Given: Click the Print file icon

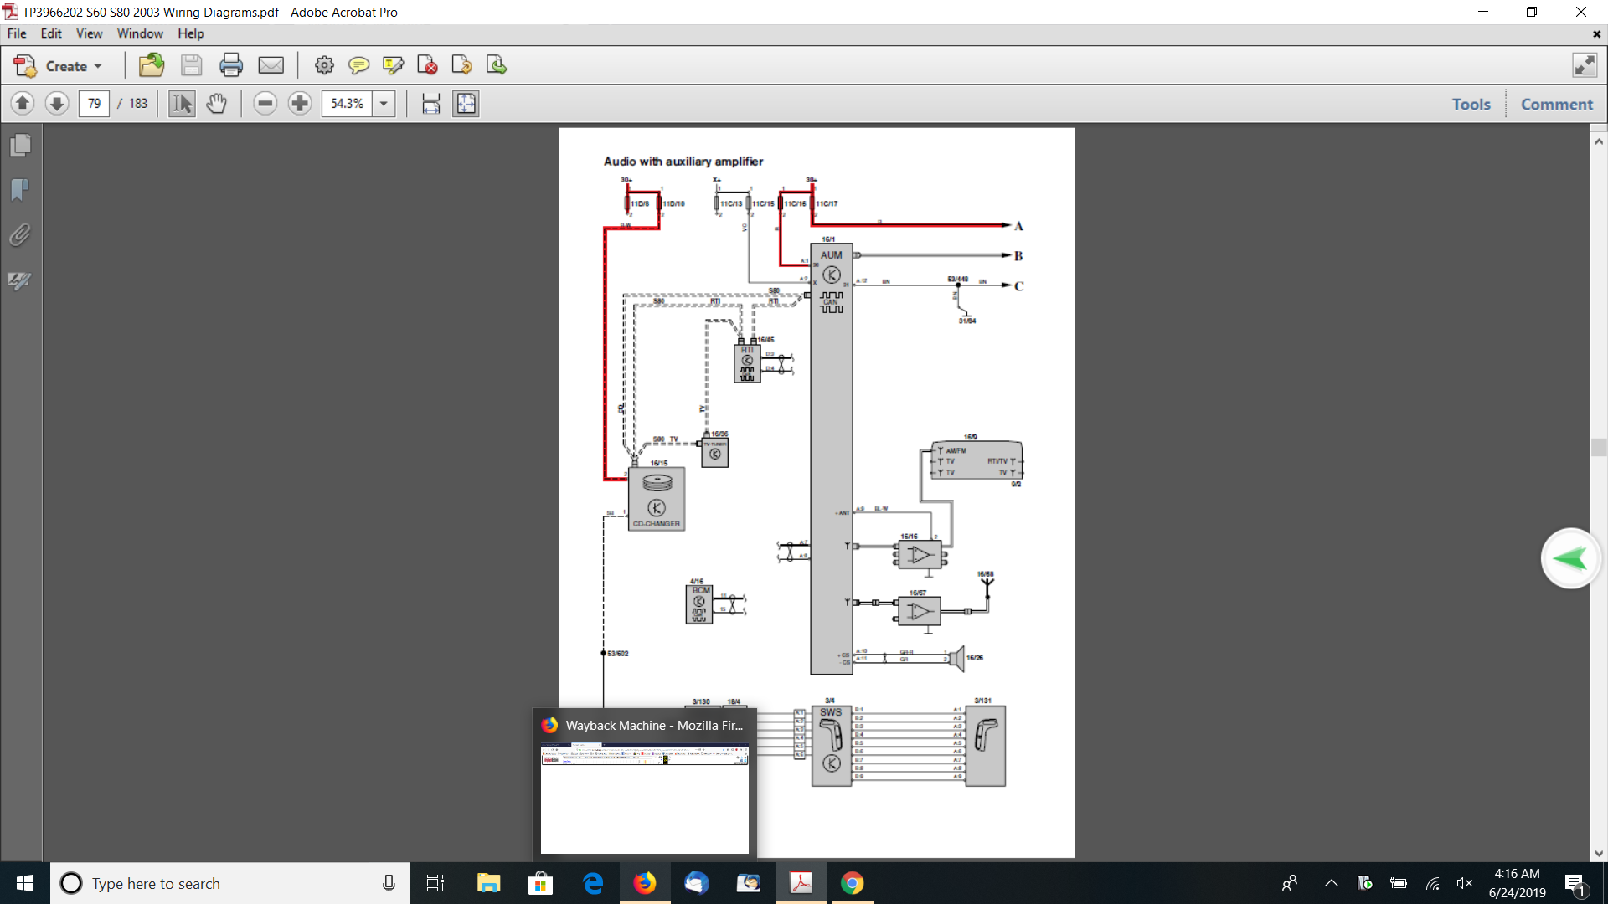Looking at the screenshot, I should 230,65.
